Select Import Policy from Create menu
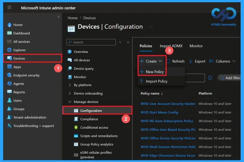 coord(161,81)
